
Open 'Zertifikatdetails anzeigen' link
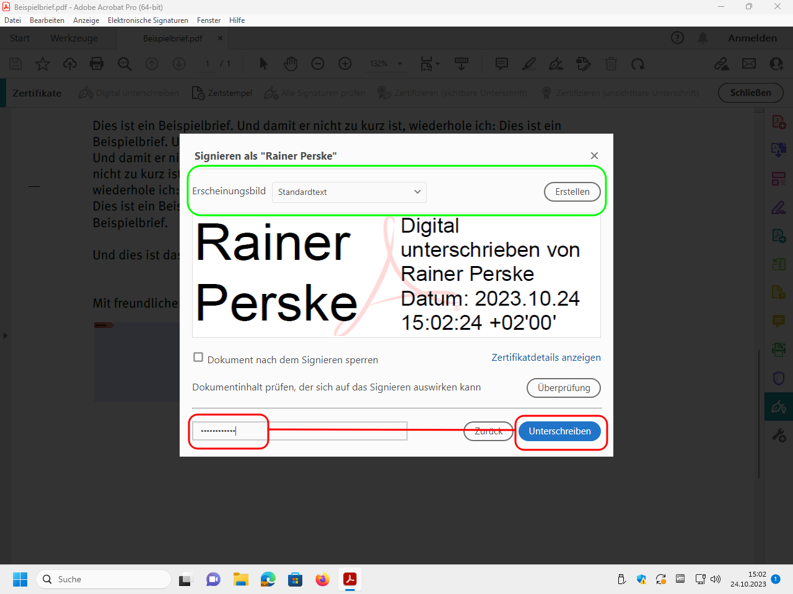[546, 358]
